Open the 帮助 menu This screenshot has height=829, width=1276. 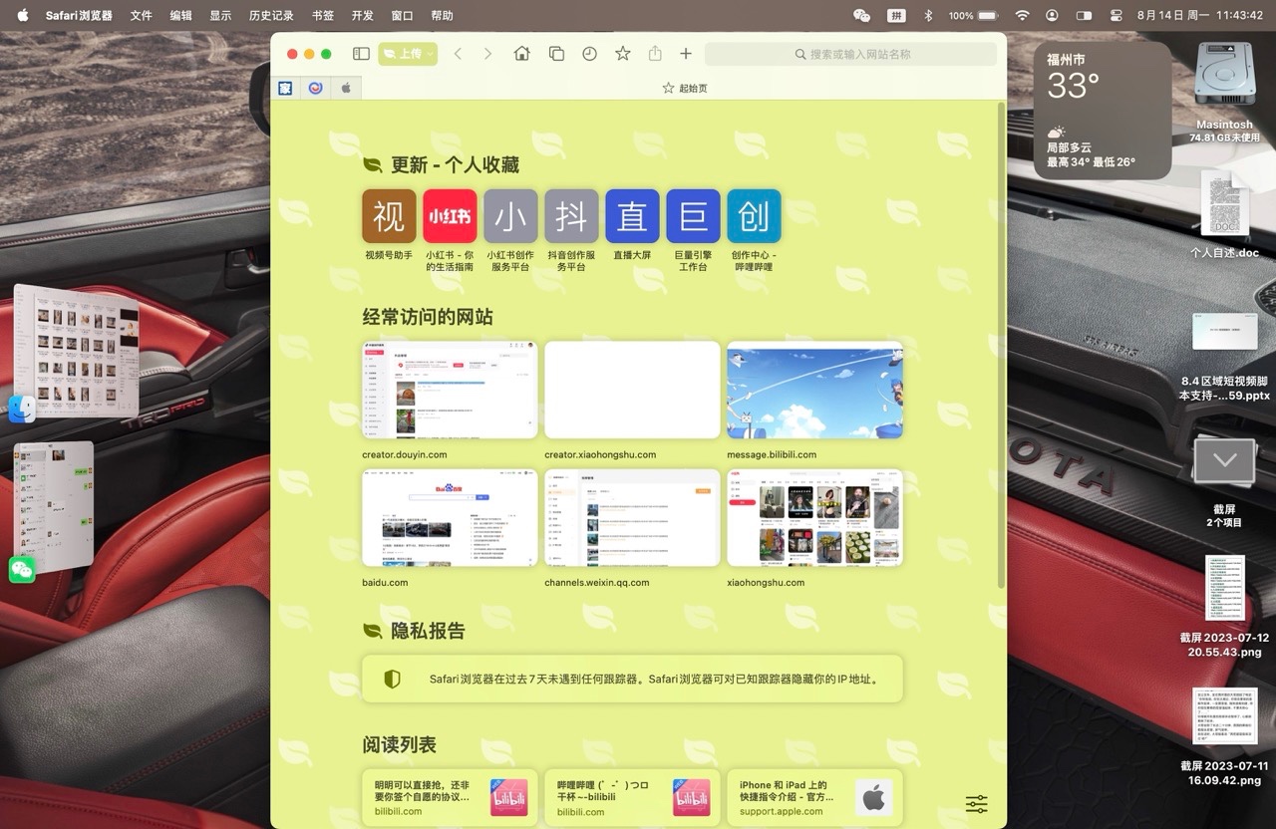click(x=442, y=15)
